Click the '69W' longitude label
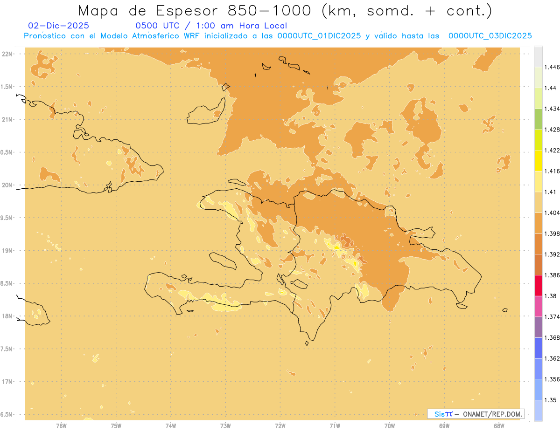 click(444, 426)
